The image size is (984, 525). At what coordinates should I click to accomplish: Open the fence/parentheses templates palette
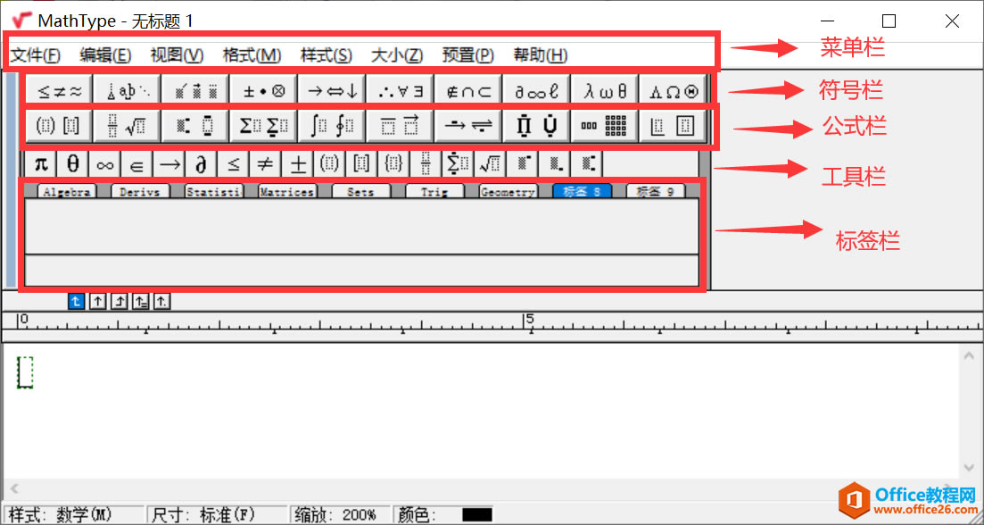tap(57, 125)
